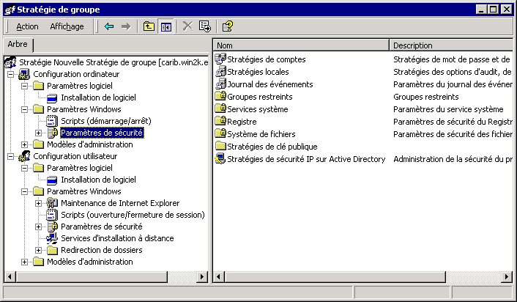
Task: Open the Action menu
Action: coord(27,26)
